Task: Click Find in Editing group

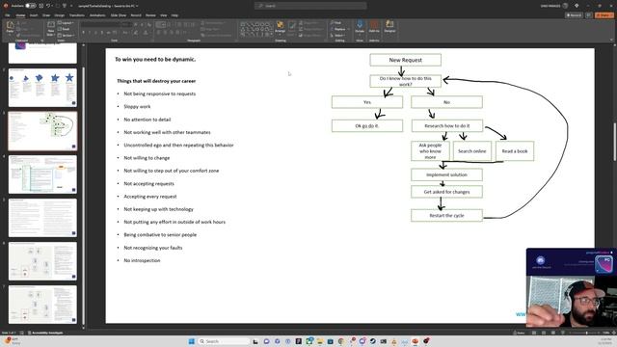Action: tap(336, 23)
